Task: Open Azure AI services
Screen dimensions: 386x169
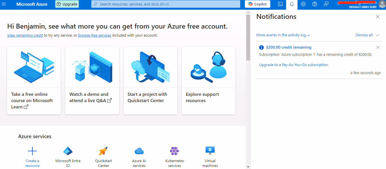Action: click(139, 151)
